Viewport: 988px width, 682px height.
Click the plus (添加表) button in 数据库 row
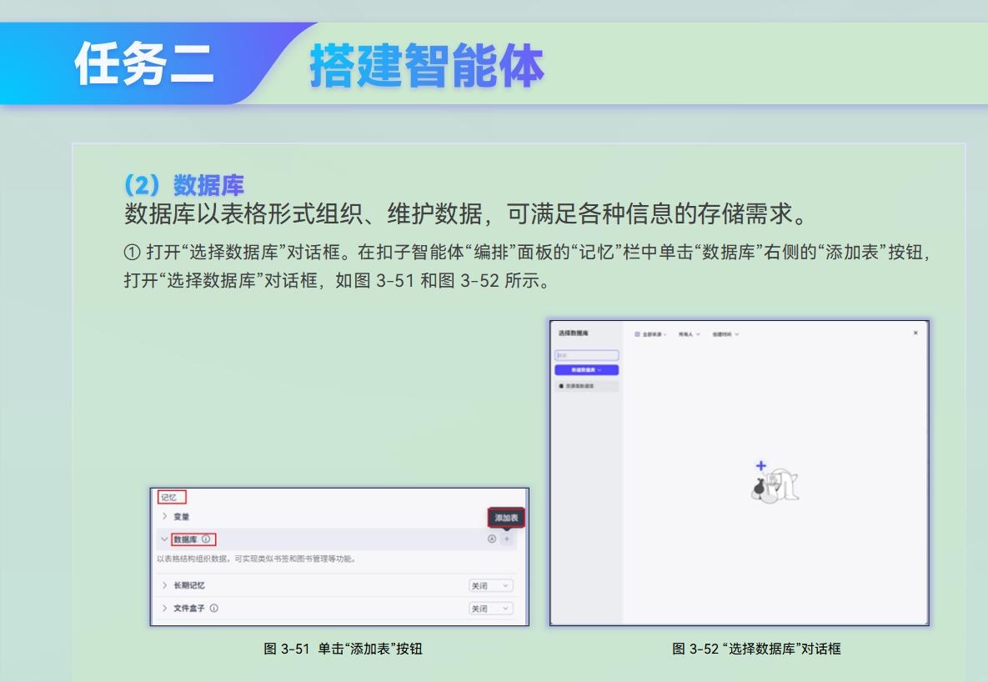pyautogui.click(x=507, y=539)
